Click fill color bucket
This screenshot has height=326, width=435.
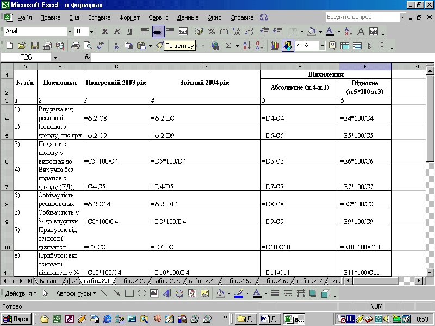point(312,32)
